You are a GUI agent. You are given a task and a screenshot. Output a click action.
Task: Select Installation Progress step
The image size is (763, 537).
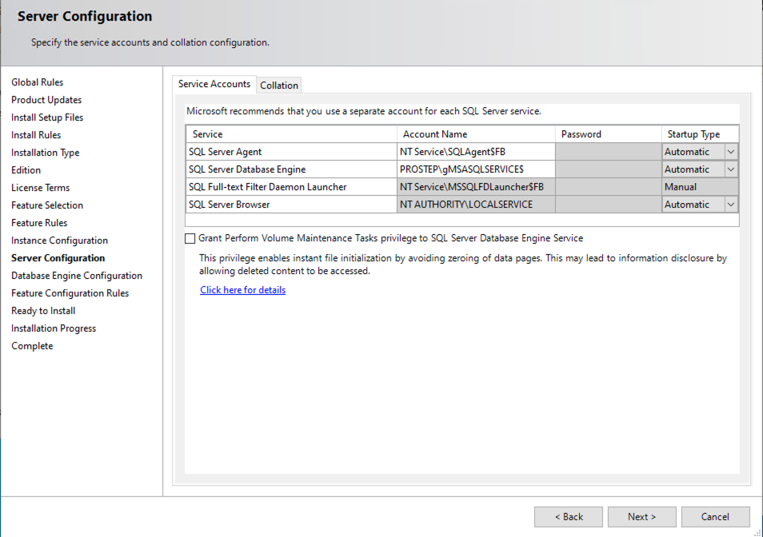click(x=54, y=328)
